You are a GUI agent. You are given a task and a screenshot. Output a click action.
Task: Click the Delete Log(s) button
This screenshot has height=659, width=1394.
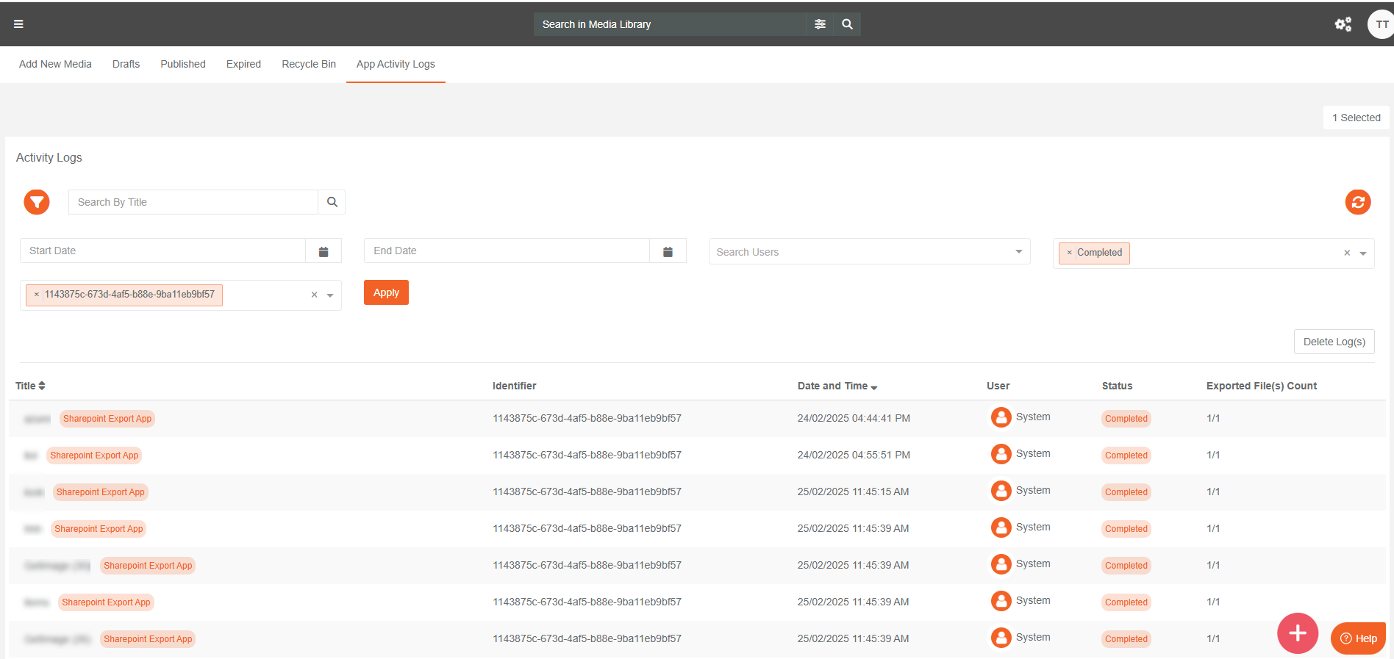click(x=1334, y=342)
